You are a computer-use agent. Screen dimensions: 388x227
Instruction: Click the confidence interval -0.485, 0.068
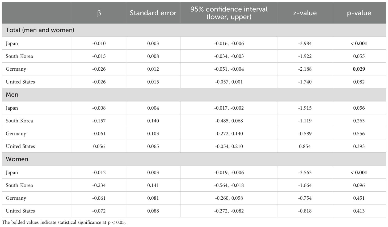click(229, 121)
